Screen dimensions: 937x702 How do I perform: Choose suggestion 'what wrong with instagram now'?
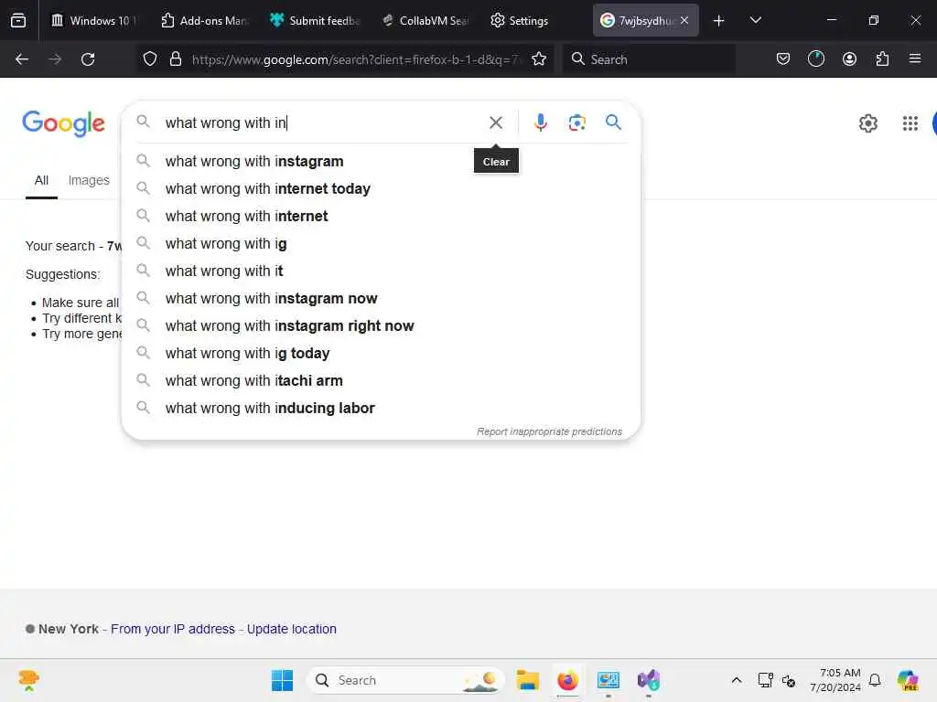[381, 299]
